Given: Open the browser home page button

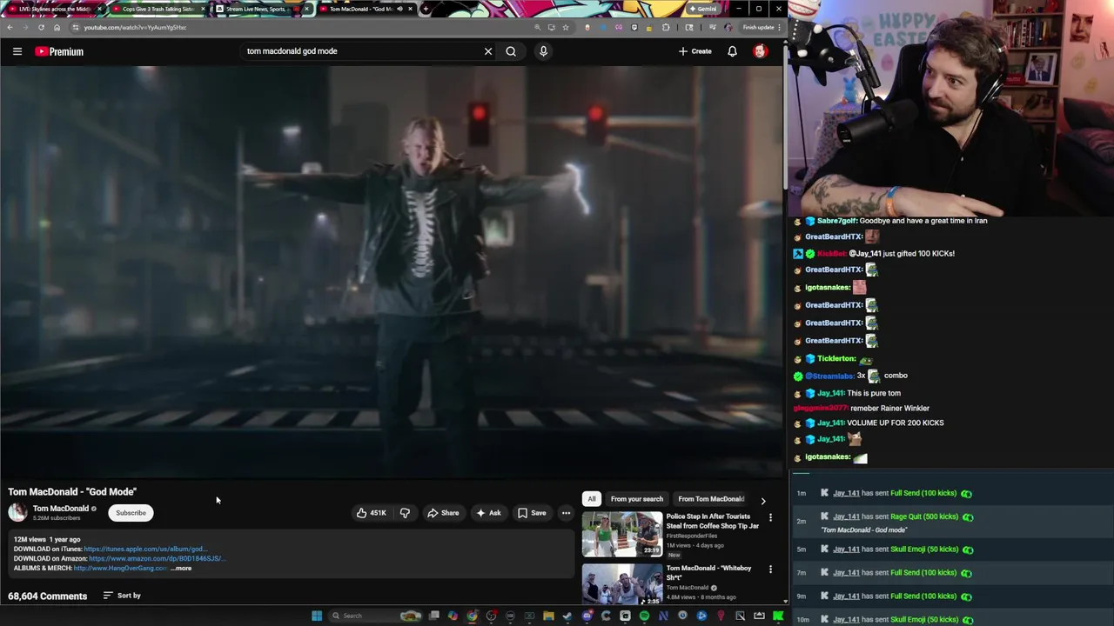Looking at the screenshot, I should point(57,27).
